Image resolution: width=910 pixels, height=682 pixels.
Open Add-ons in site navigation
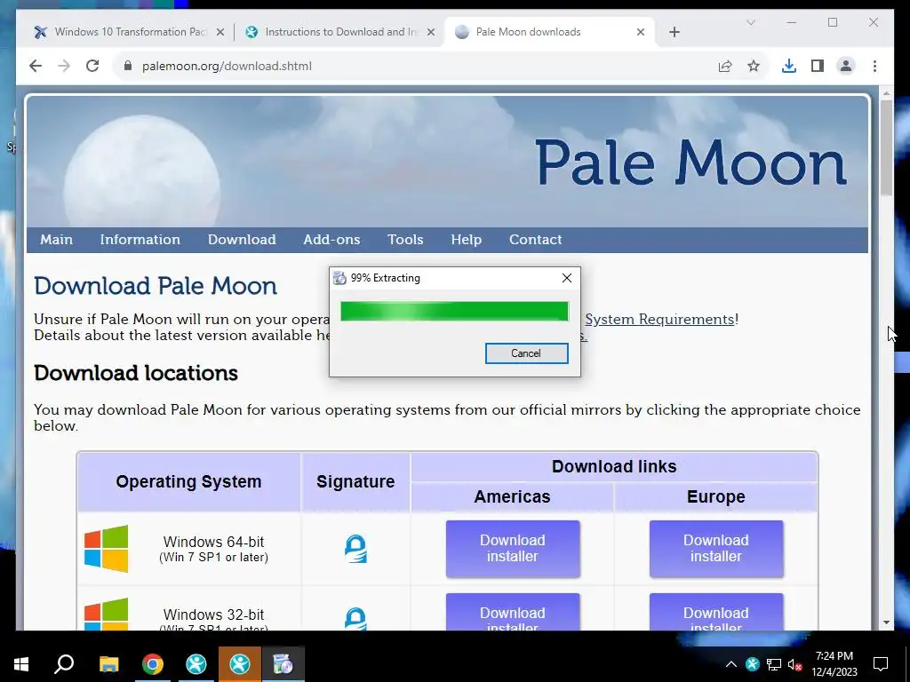tap(331, 240)
